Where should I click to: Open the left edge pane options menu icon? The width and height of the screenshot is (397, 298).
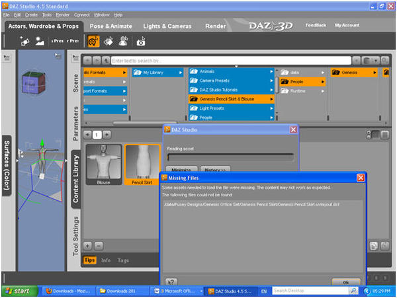7,58
